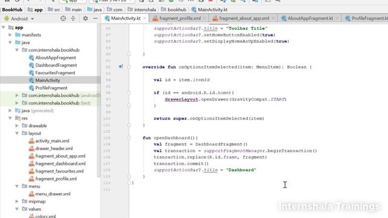This screenshot has height=218, width=388.
Task: Collapse the com.internshala.bookhub package
Action: [17, 50]
